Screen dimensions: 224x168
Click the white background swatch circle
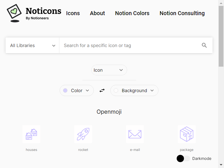(116, 90)
